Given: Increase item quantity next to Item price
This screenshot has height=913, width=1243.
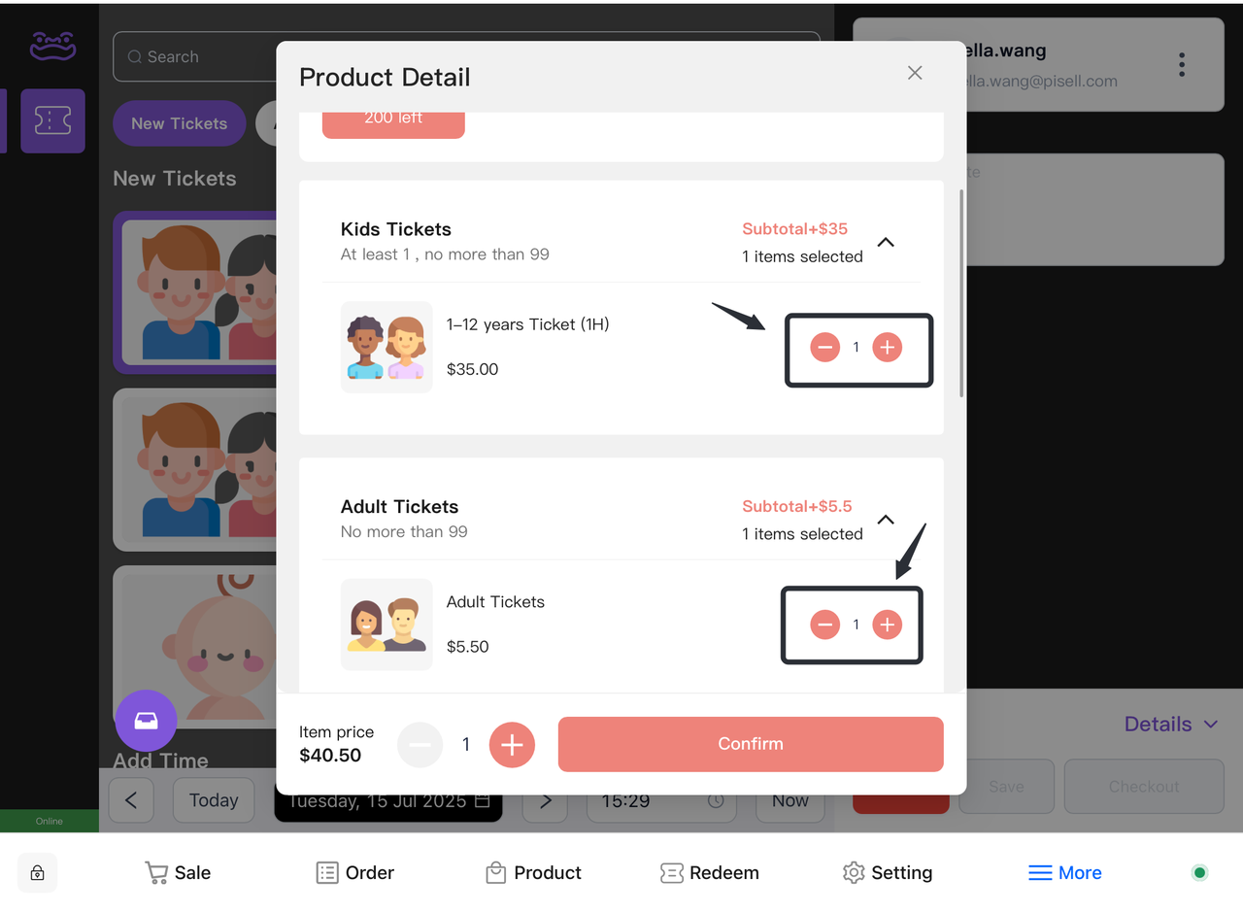Looking at the screenshot, I should pos(512,745).
